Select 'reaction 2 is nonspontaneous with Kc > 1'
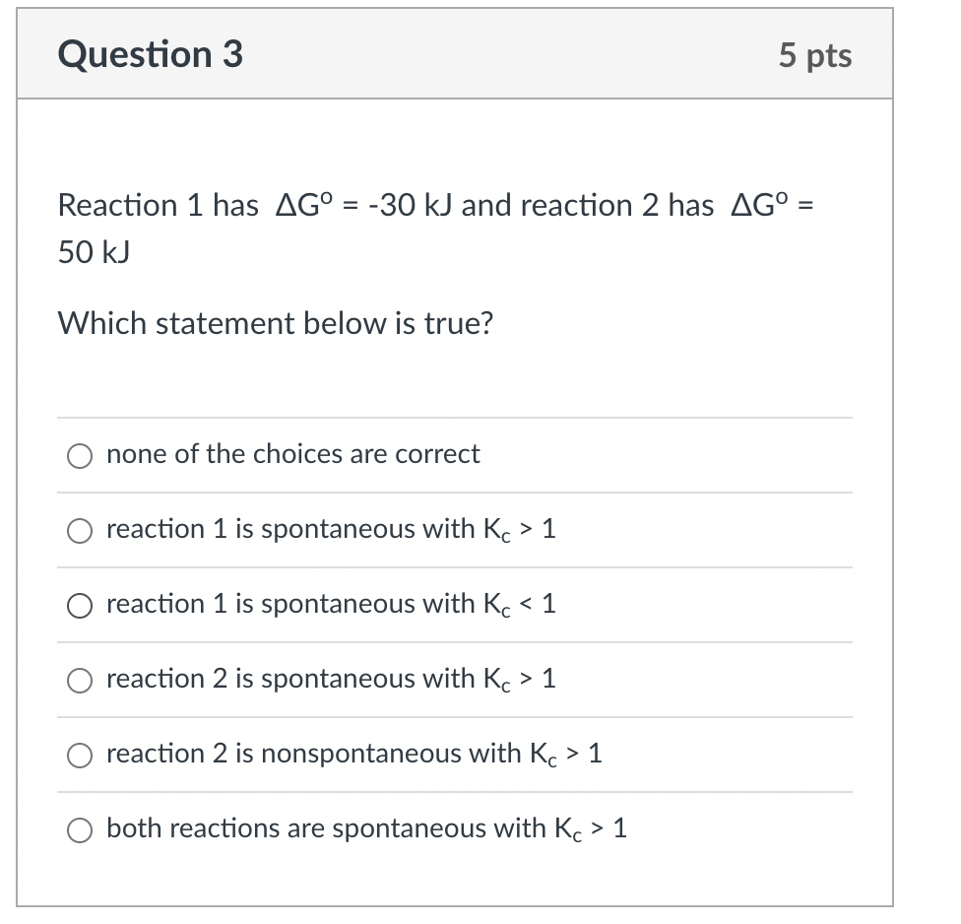The image size is (961, 924). tap(80, 755)
